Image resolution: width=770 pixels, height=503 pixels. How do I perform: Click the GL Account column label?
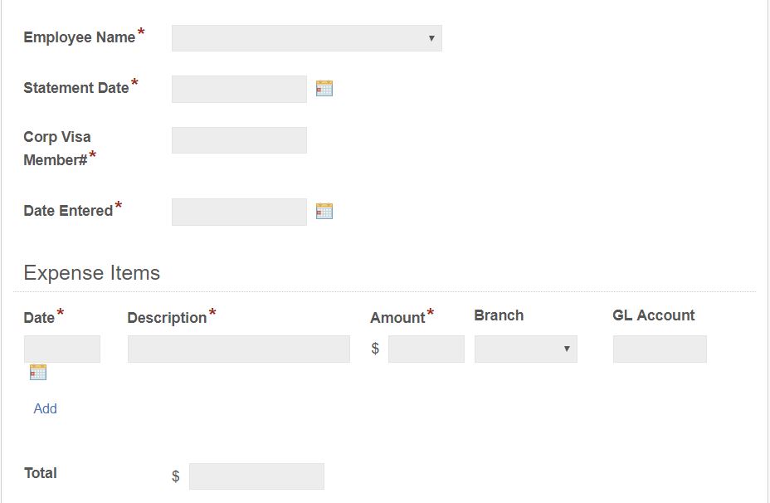point(654,315)
